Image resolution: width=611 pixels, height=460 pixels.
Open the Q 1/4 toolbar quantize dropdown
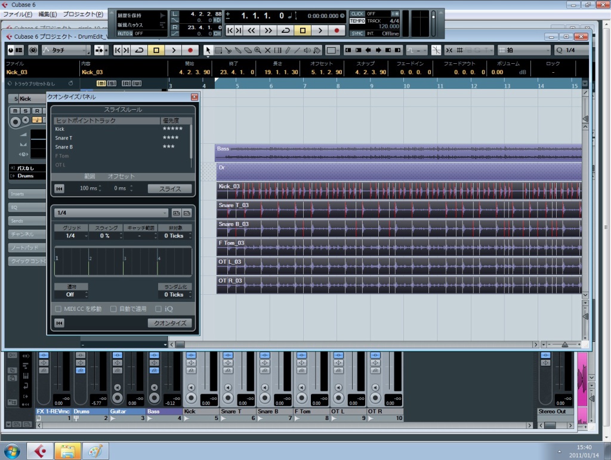coord(572,50)
